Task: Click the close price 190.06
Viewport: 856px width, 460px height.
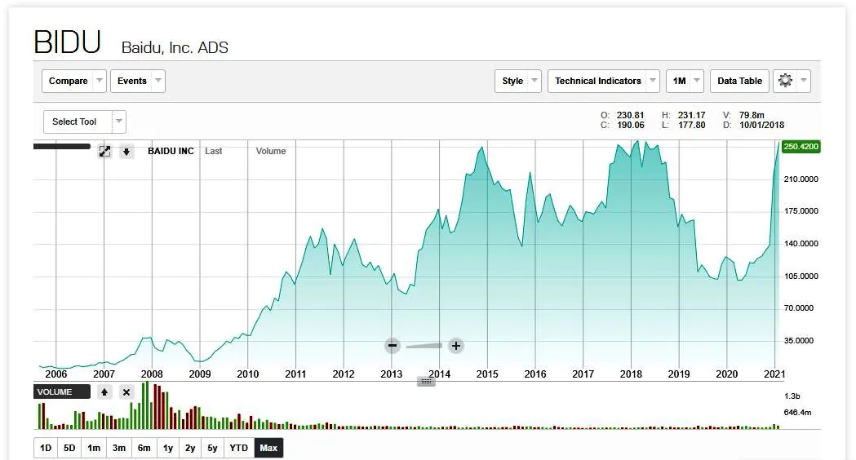Action: [x=631, y=125]
